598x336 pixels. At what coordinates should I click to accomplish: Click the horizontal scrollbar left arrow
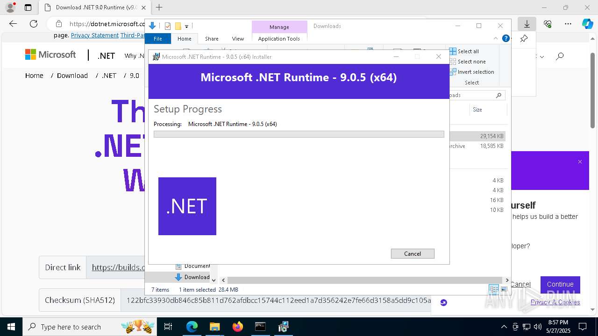pyautogui.click(x=223, y=280)
